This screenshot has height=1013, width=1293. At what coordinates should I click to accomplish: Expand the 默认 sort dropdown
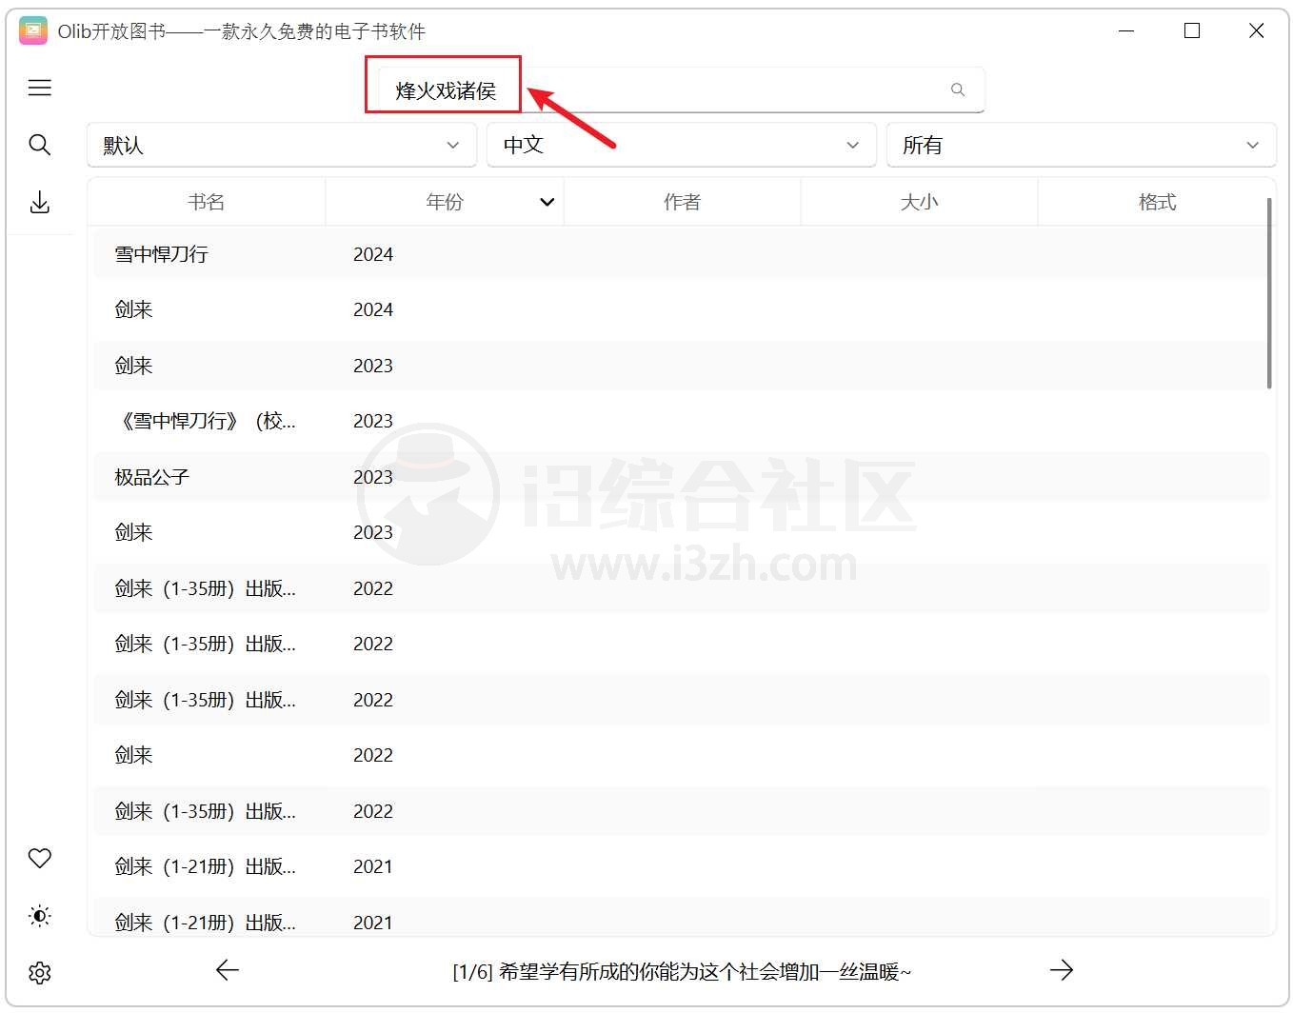coord(282,145)
